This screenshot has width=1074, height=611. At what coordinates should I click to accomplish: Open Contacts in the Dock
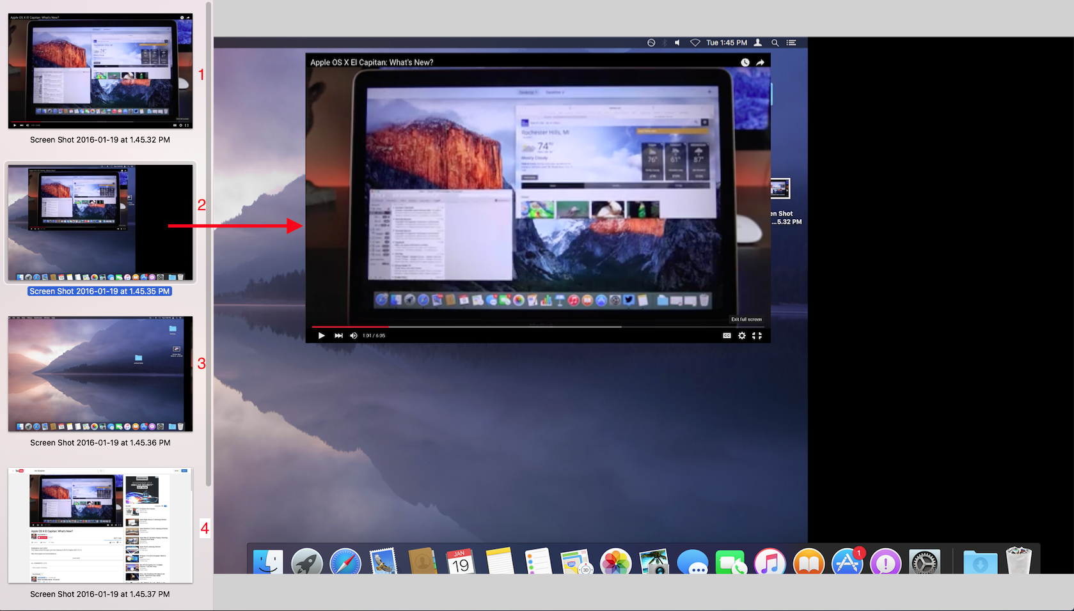422,561
